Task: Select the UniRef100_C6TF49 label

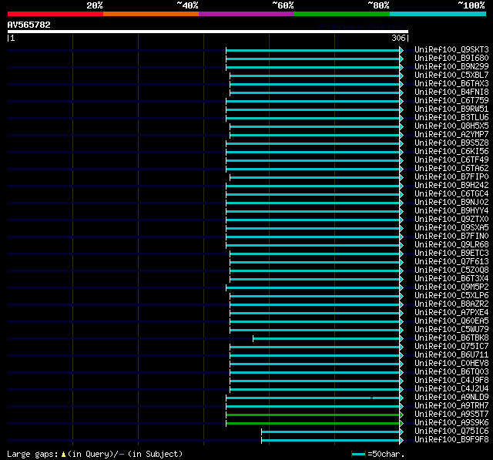Action: coord(451,160)
